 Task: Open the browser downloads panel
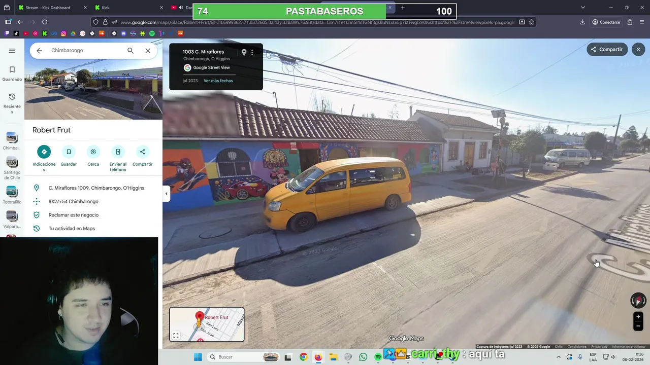click(582, 22)
